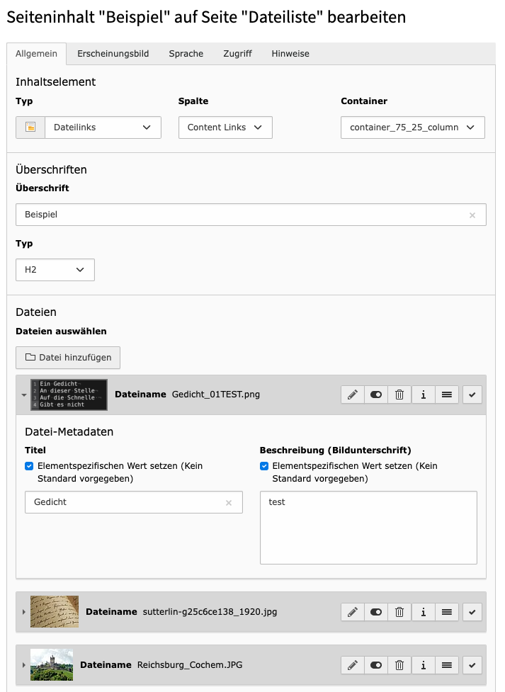This screenshot has width=505, height=692.
Task: Delete Gedicht_01TEST.png with trash icon
Action: tap(399, 395)
